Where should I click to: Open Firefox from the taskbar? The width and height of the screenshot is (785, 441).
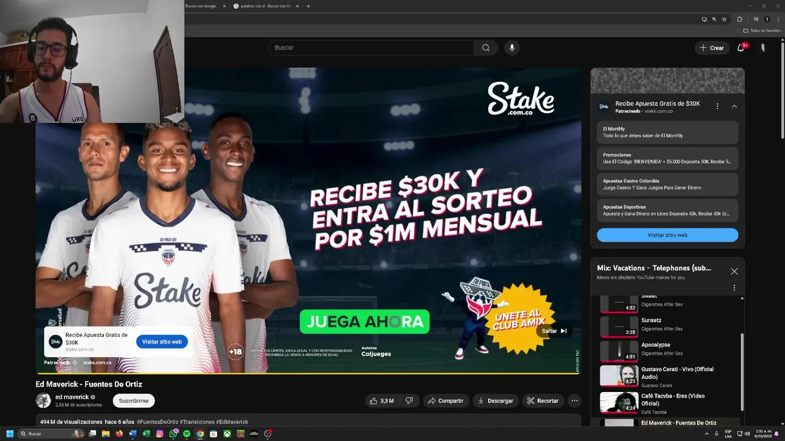tap(119, 434)
